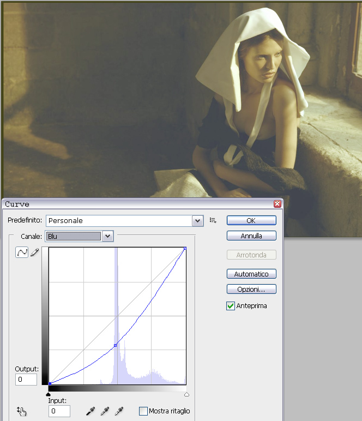Focus the Input value field
This screenshot has width=362, height=421.
(60, 411)
